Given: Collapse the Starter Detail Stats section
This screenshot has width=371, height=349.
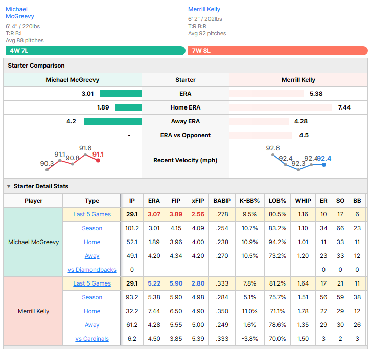Looking at the screenshot, I should [9, 186].
